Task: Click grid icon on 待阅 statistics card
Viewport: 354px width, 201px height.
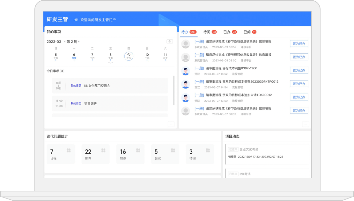Action: [x=208, y=151]
